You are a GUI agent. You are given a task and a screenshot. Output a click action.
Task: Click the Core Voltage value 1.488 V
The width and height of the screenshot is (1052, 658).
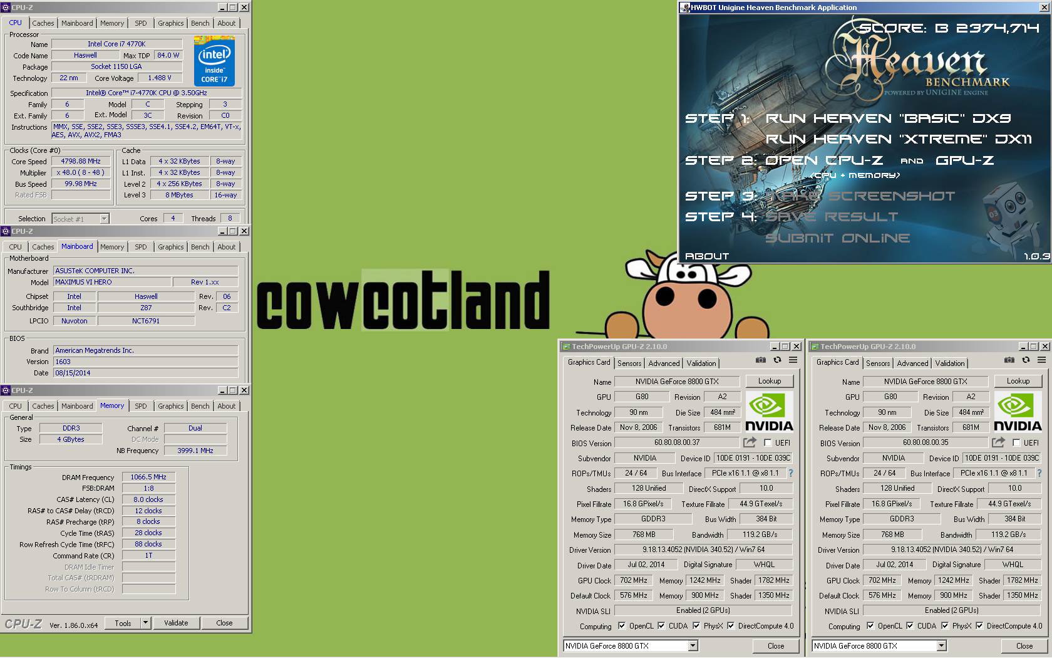click(x=160, y=78)
